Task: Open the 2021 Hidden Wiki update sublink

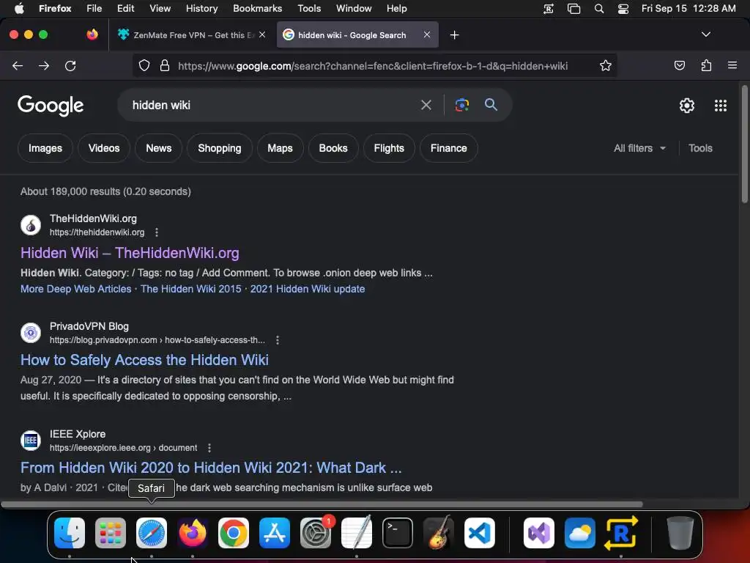Action: pyautogui.click(x=308, y=289)
